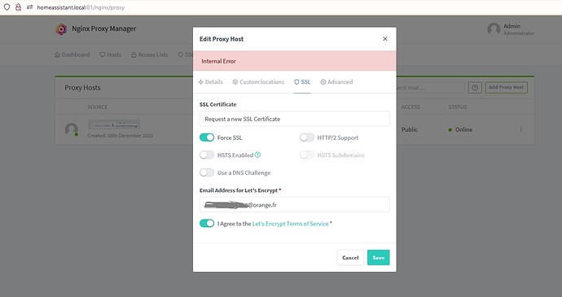
Task: Open Let's Encrypt Terms of Service link
Action: pyautogui.click(x=290, y=224)
